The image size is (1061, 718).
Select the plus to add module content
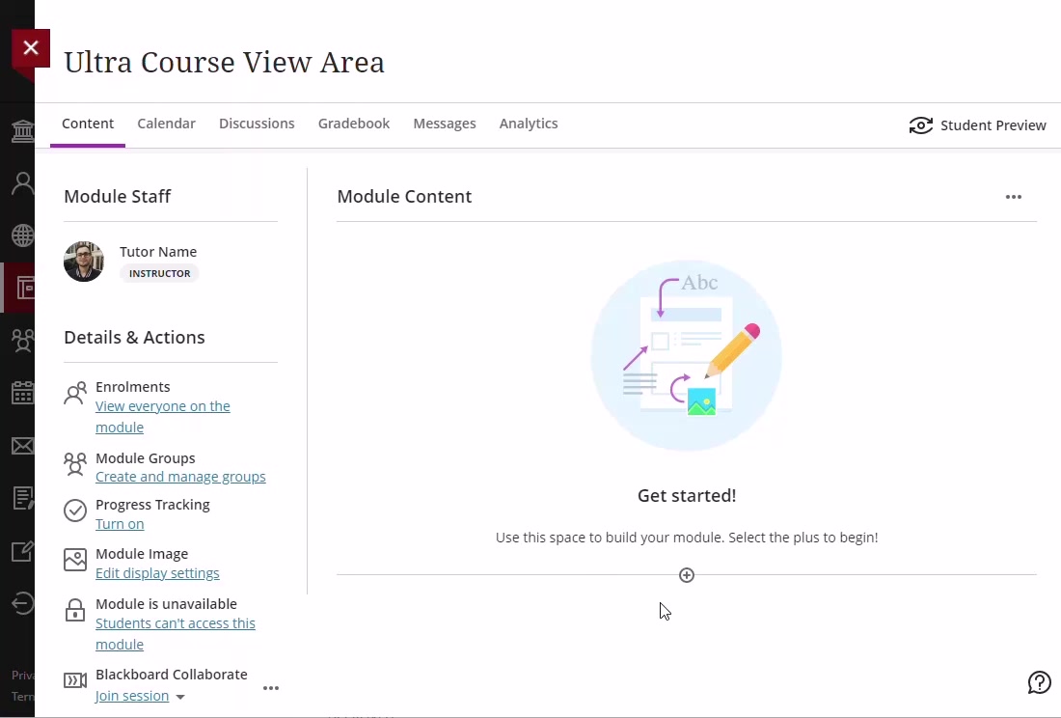686,574
